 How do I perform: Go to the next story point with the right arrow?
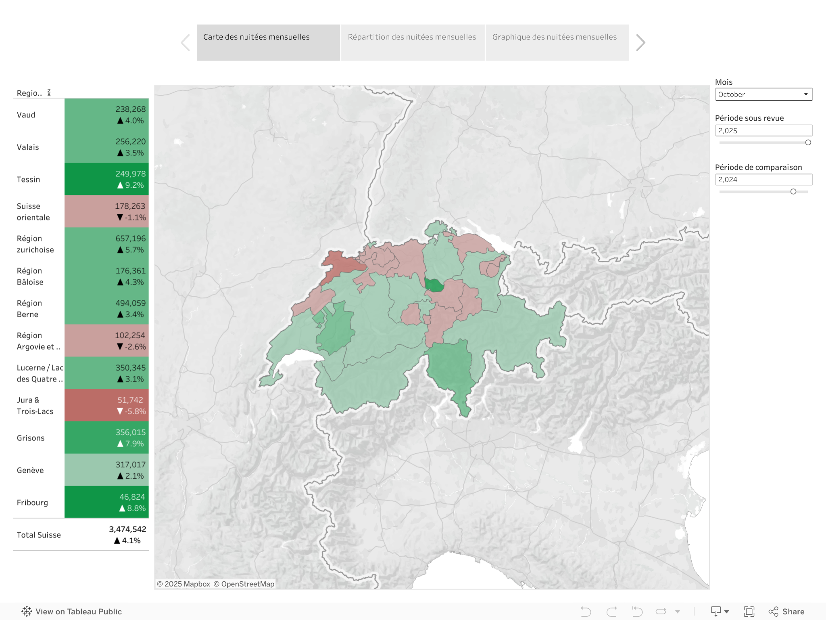click(x=640, y=42)
